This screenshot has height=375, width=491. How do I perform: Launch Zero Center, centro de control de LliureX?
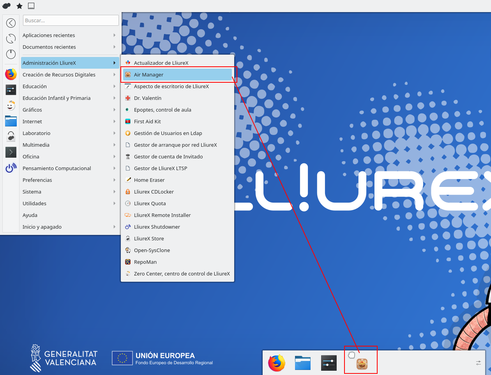point(182,274)
